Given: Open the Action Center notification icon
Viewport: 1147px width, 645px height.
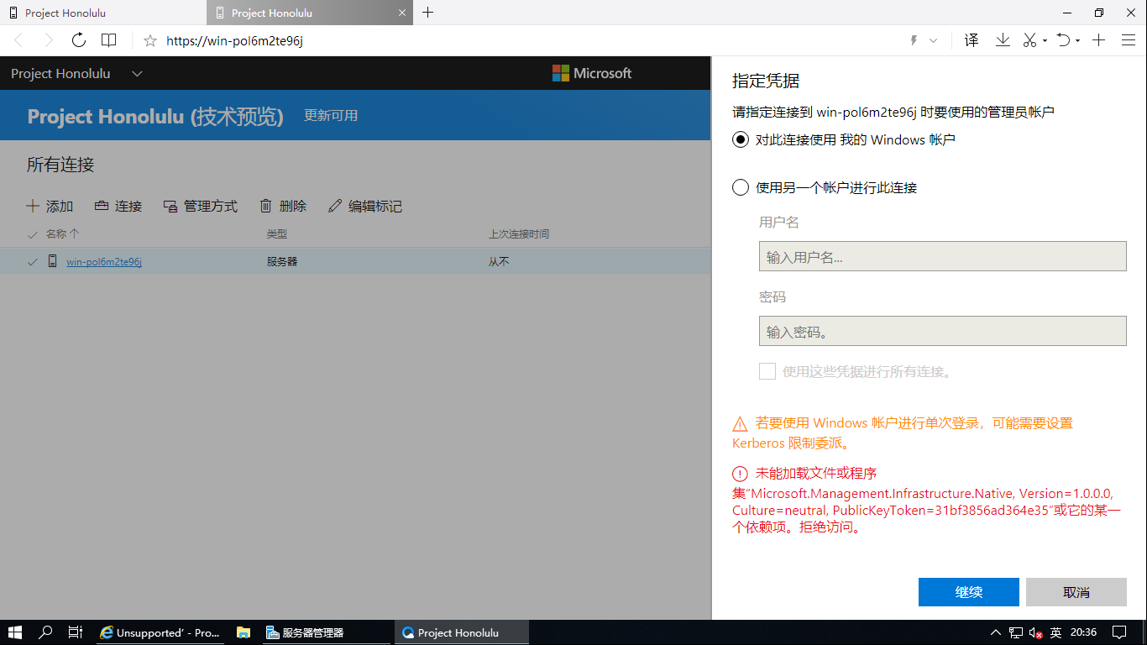Looking at the screenshot, I should tap(1119, 632).
